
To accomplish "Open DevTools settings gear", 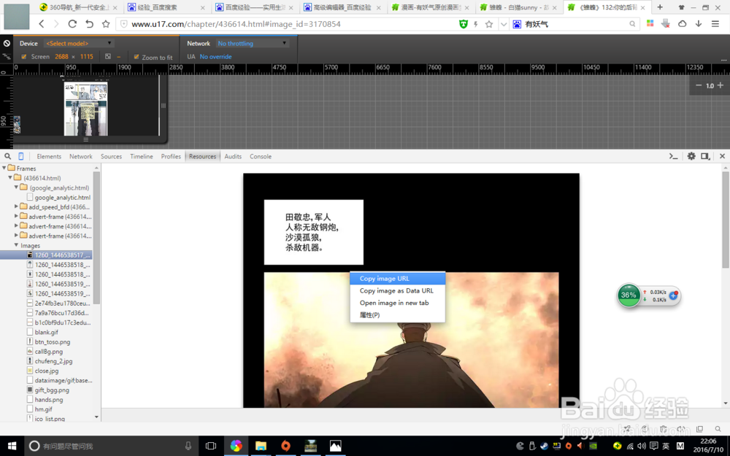I will pyautogui.click(x=691, y=156).
